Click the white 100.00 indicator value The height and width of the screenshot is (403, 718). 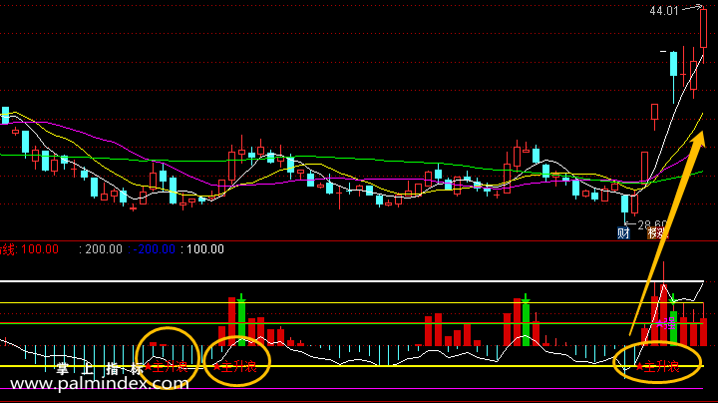[205, 249]
